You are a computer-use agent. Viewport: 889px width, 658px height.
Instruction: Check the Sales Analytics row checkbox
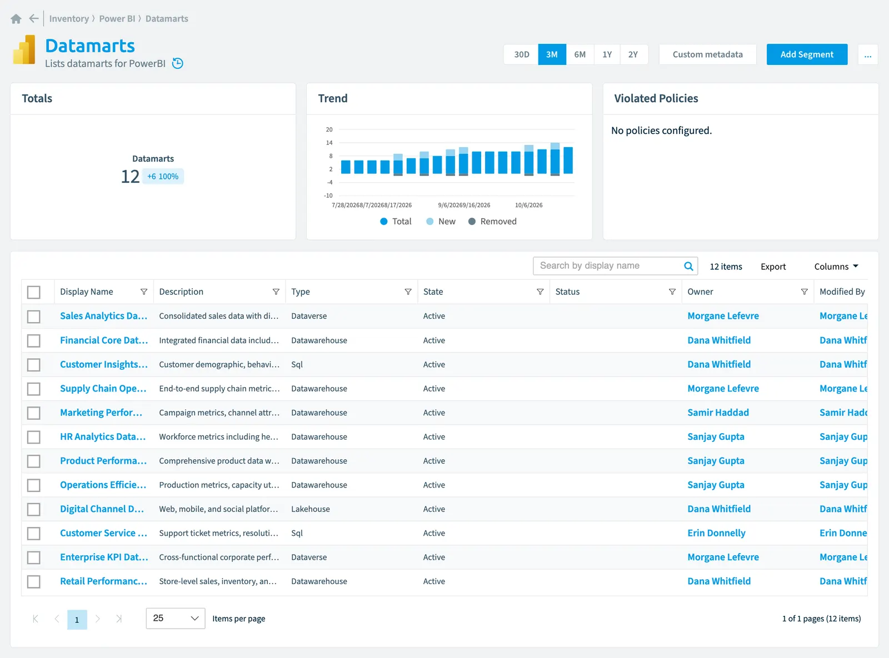pyautogui.click(x=34, y=317)
